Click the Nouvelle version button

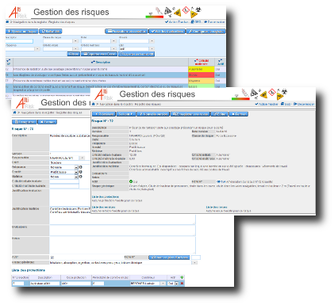(x=153, y=114)
